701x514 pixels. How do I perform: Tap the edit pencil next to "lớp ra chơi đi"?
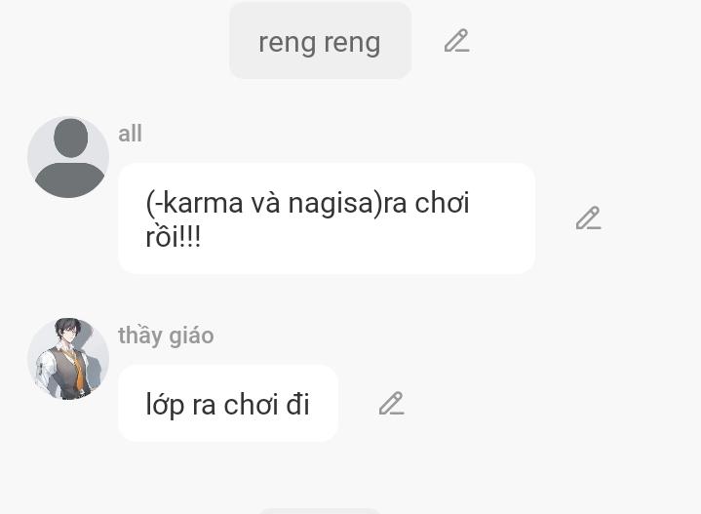coord(391,404)
